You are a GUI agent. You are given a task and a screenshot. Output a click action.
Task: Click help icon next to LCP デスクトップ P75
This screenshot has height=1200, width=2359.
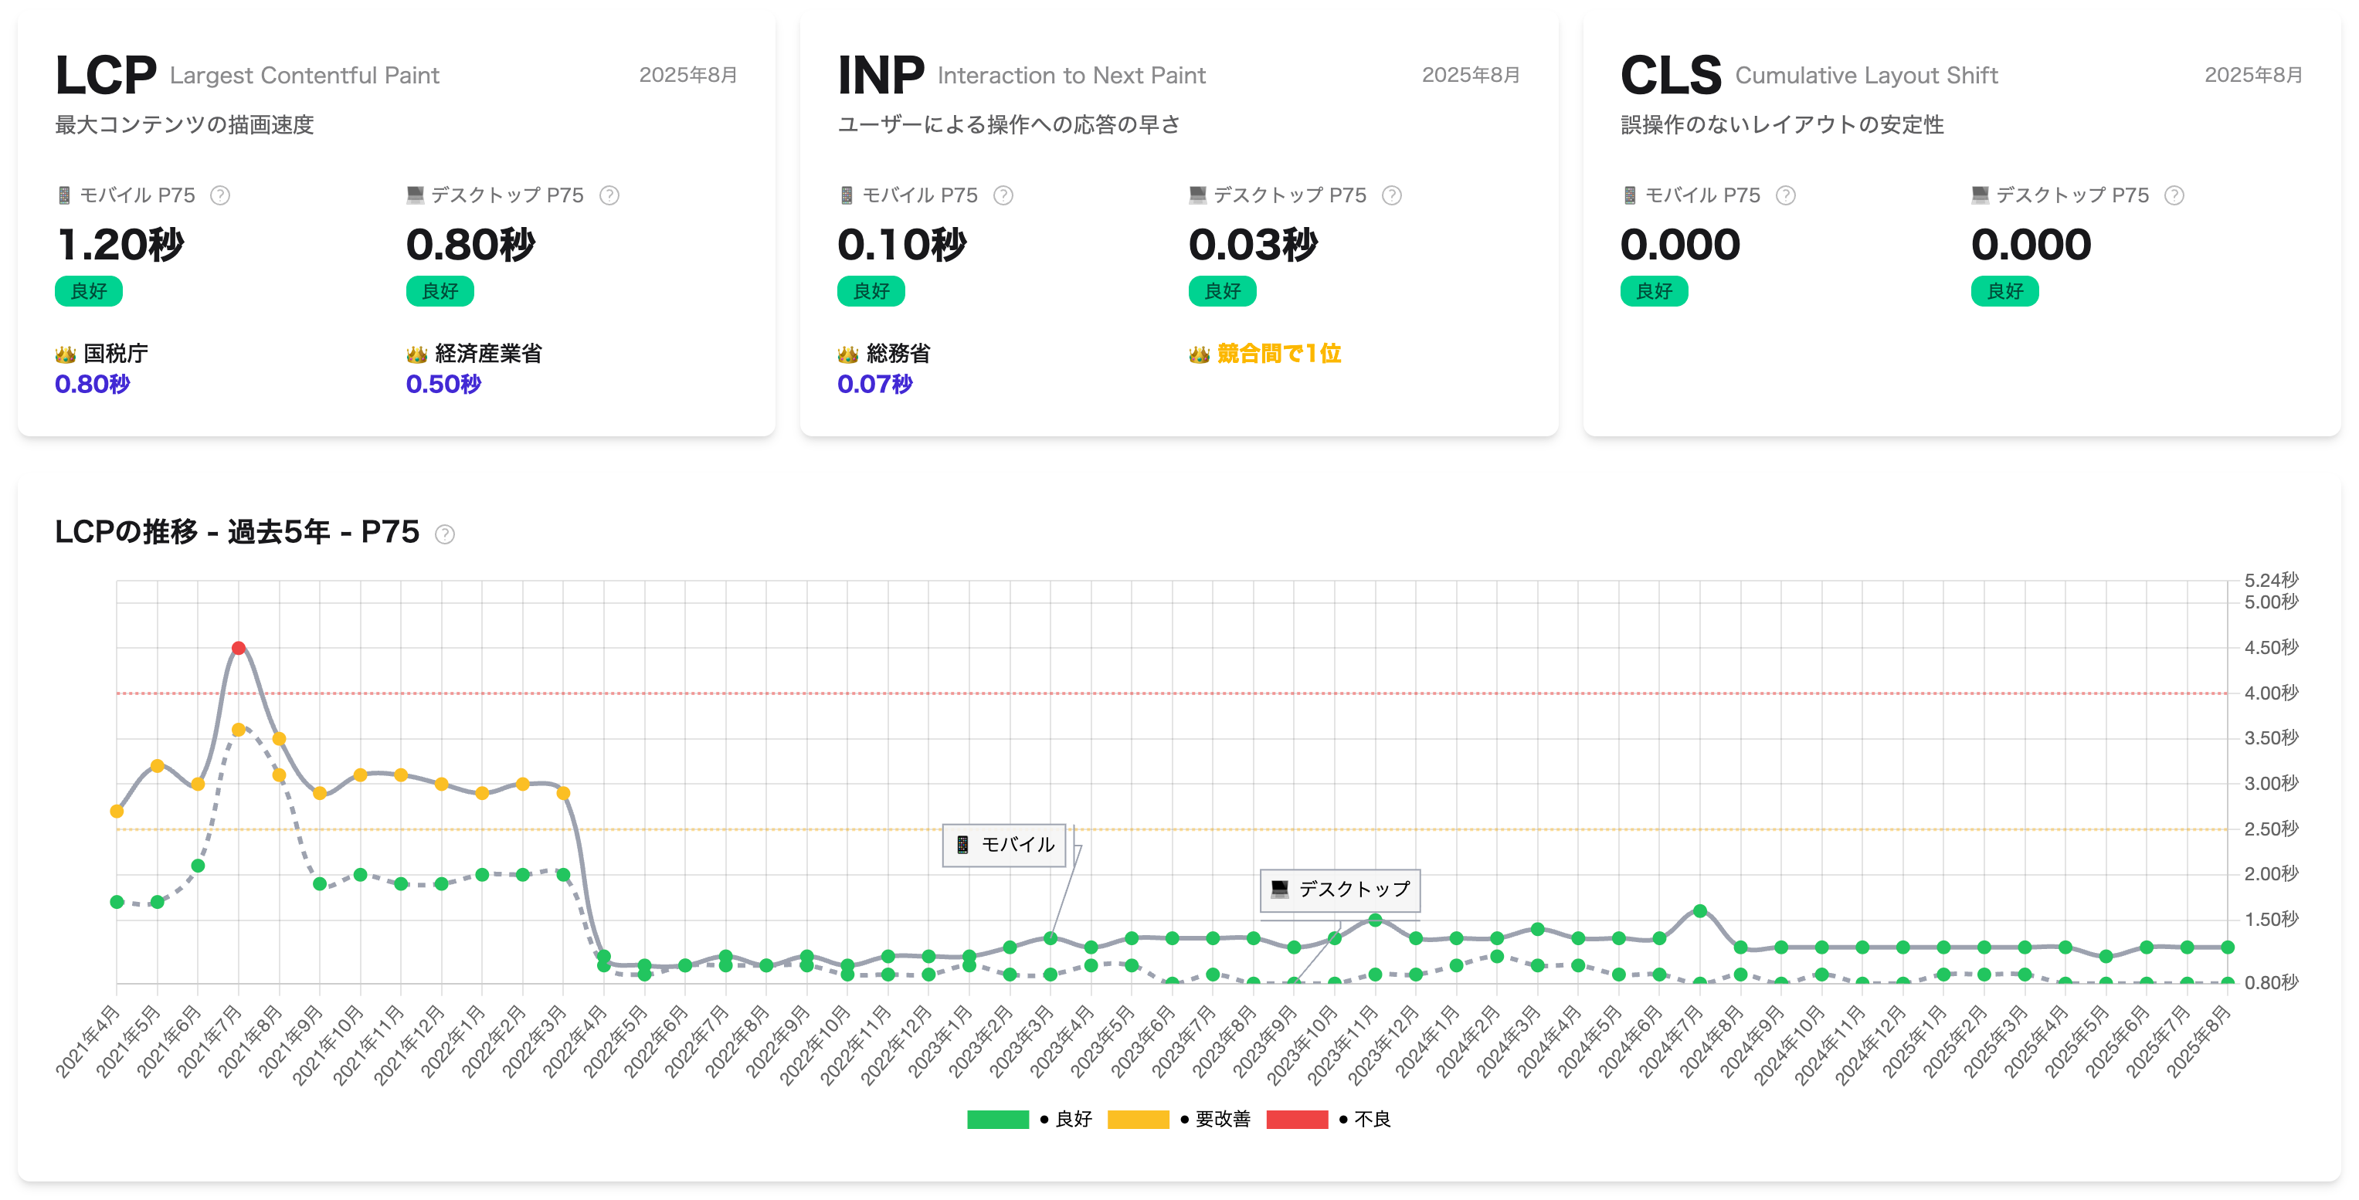tap(609, 195)
